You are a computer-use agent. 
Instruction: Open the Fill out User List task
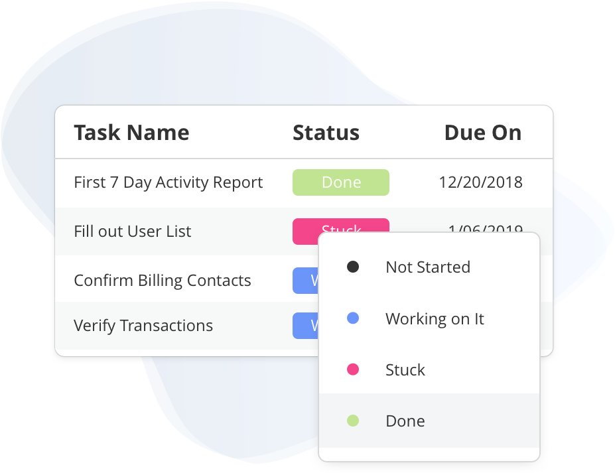pyautogui.click(x=132, y=232)
